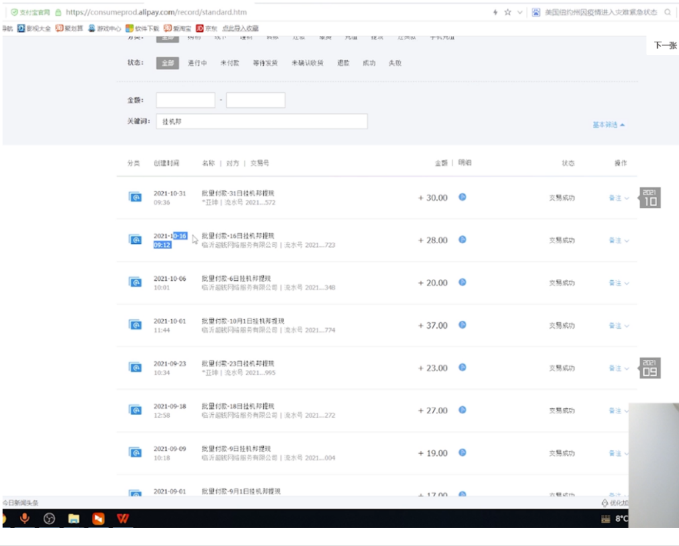Click the category icon of the 2021-10-01 transaction
The height and width of the screenshot is (546, 679).
click(x=135, y=325)
